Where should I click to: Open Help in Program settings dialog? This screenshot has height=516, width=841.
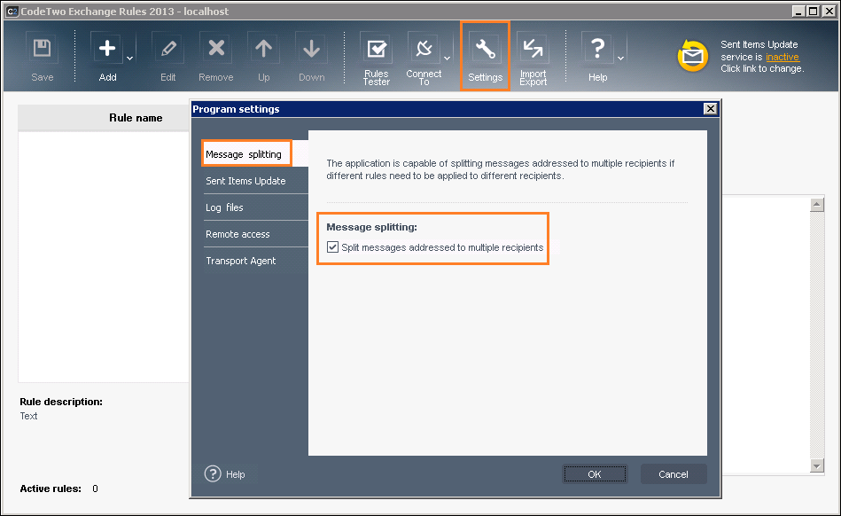pyautogui.click(x=225, y=474)
